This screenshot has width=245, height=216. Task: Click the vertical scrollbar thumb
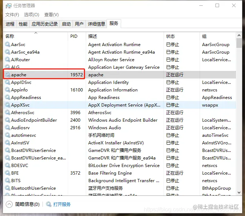click(239, 43)
